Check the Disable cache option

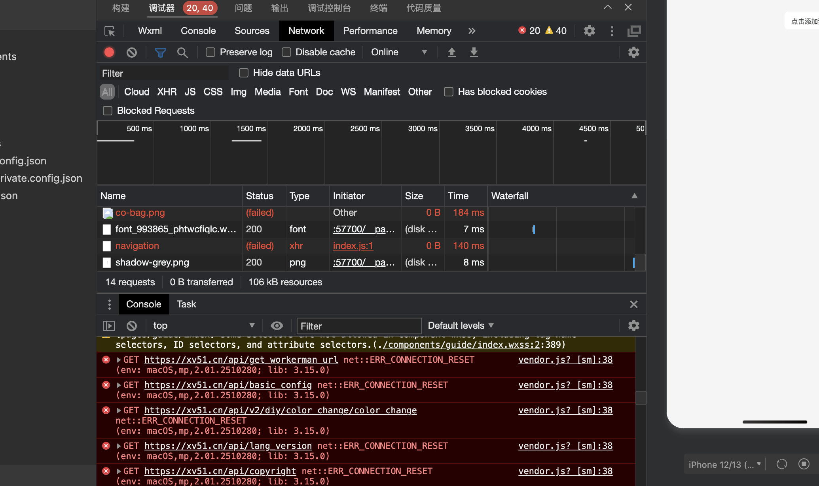tap(286, 52)
